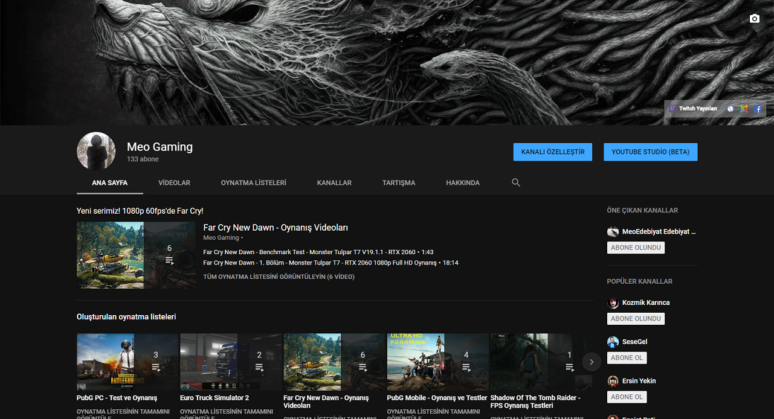The height and width of the screenshot is (419, 774).
Task: Open Kozmik Karınca channel
Action: (x=646, y=302)
